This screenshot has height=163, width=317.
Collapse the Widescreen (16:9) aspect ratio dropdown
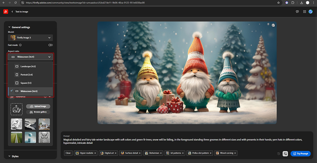(x=30, y=57)
